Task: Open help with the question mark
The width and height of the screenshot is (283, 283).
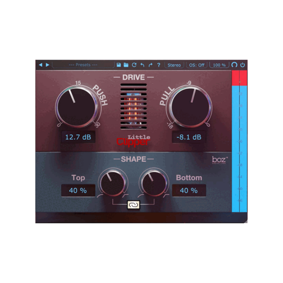Action: pos(158,65)
